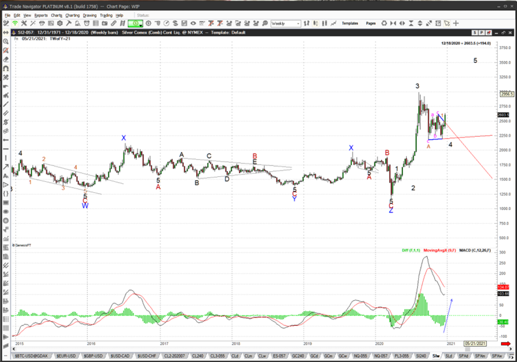Click the S button on chart title bar
Screen dimensions: 517x362
click(x=475, y=32)
